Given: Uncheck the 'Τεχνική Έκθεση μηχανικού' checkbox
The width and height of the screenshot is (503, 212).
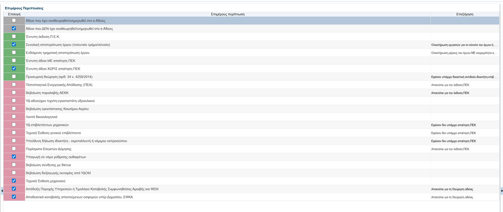Looking at the screenshot, I should click(x=14, y=181).
